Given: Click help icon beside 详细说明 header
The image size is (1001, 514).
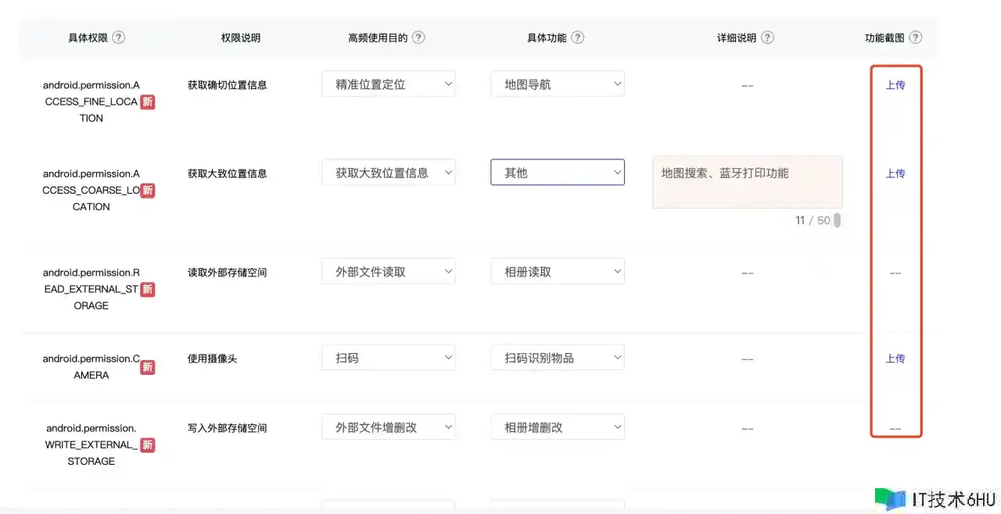Looking at the screenshot, I should (767, 37).
